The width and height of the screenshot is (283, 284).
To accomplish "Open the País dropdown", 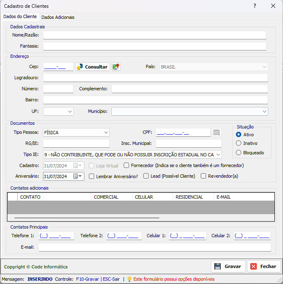I will coord(214,67).
